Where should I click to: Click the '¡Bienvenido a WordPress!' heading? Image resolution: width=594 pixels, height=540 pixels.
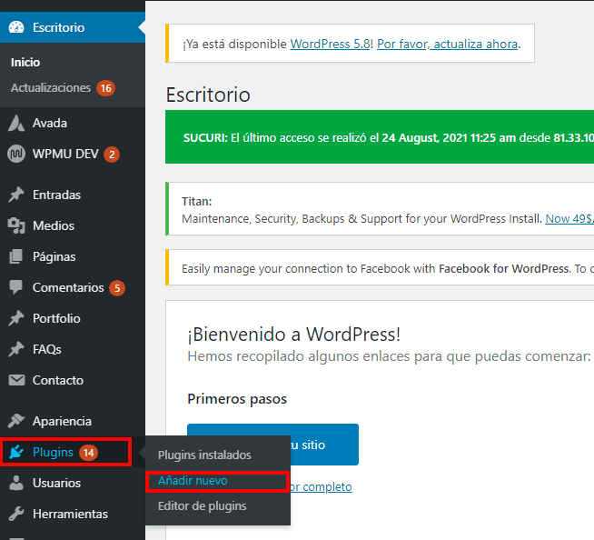[x=294, y=335]
